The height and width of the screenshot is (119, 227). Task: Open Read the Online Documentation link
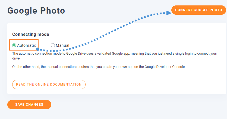49,84
